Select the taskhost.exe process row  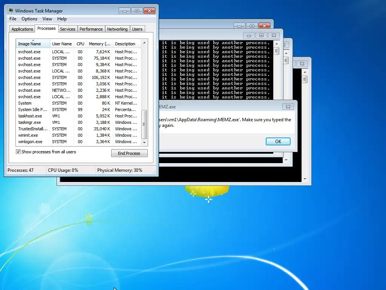78,116
